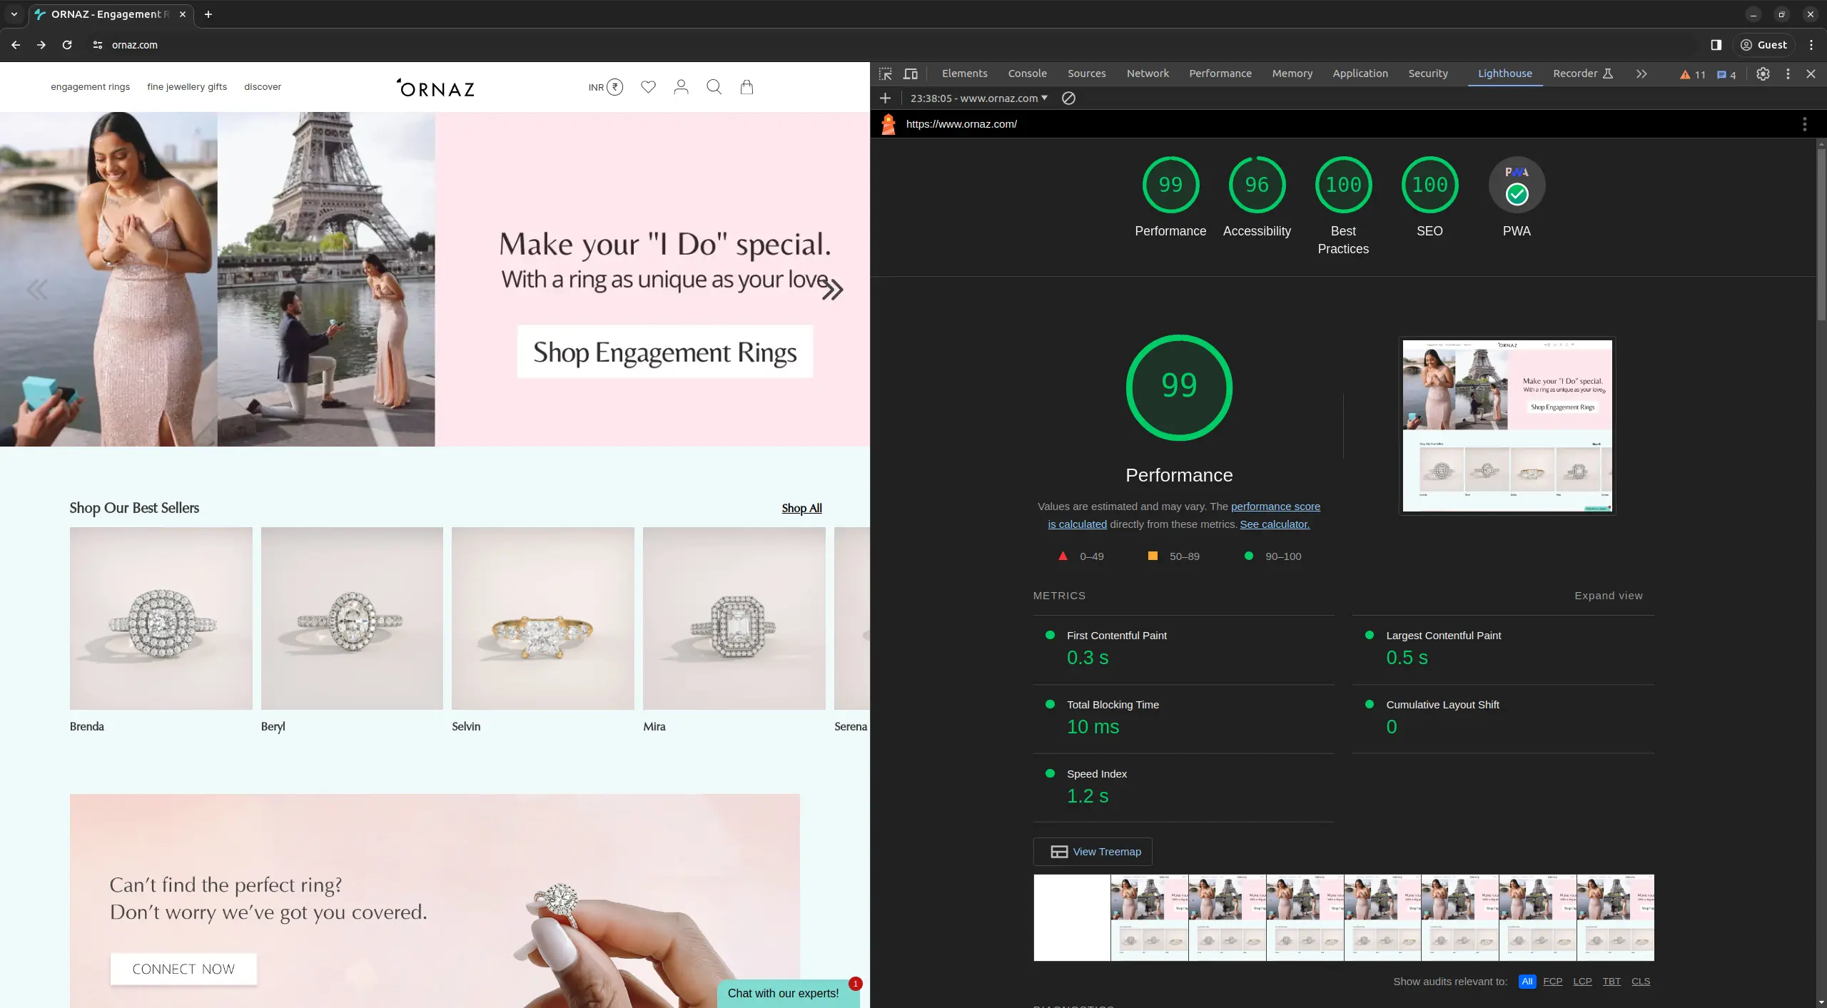Open the 4 messages issue counter
This screenshot has width=1827, height=1008.
pos(1727,74)
